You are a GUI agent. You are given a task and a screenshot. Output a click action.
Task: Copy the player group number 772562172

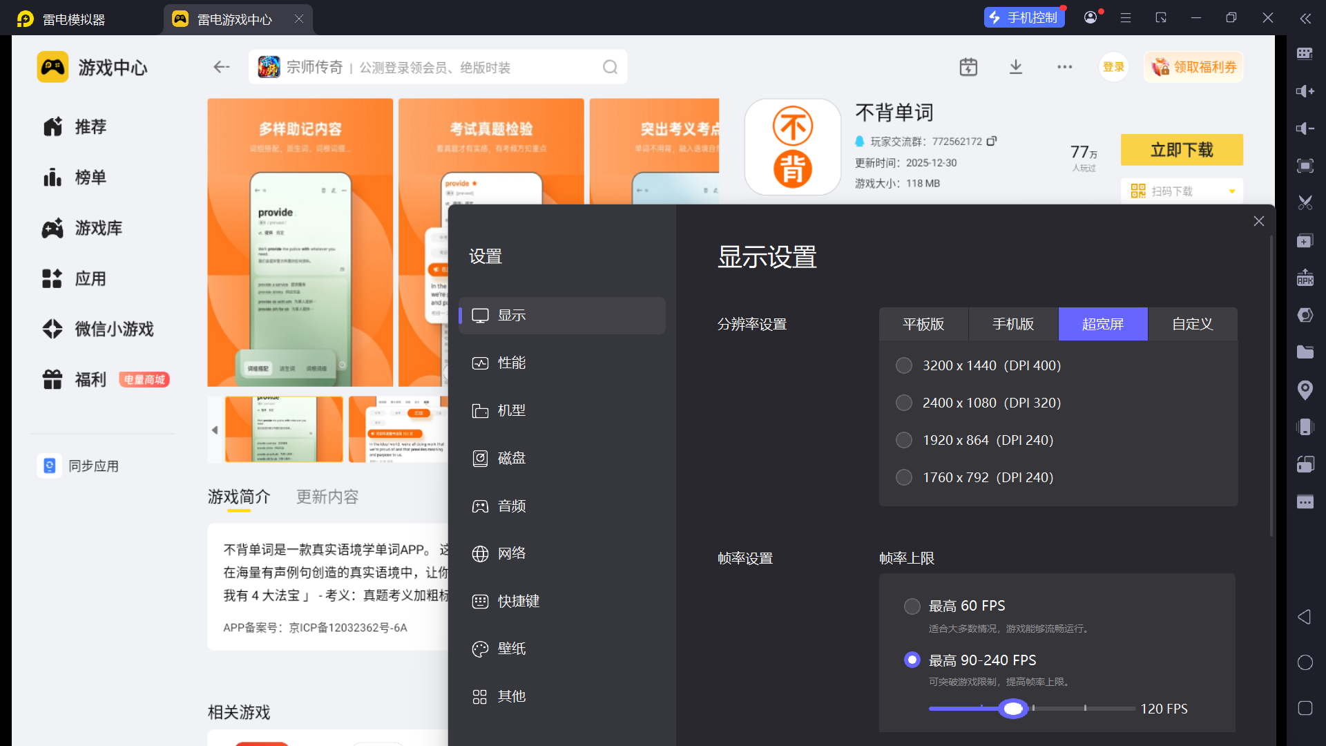(x=992, y=141)
